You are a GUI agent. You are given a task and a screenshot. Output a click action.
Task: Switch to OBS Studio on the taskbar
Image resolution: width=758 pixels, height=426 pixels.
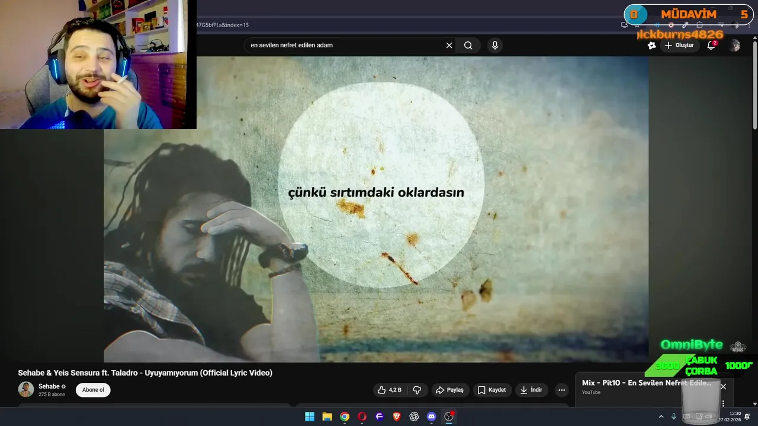click(449, 417)
